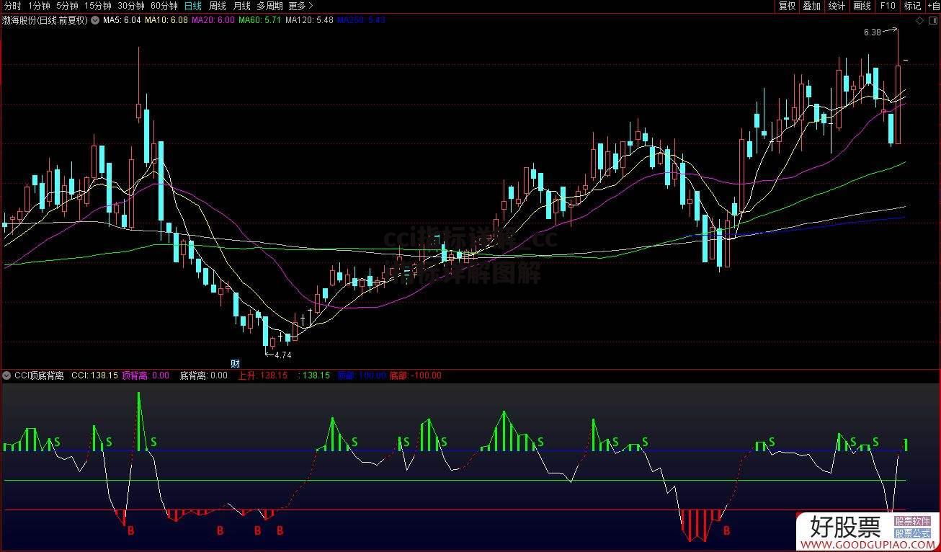Click the 4.74 low price label
Viewport: 941px width, 552px height.
click(283, 355)
